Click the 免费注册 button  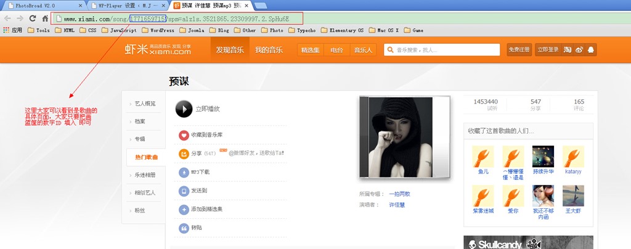519,50
